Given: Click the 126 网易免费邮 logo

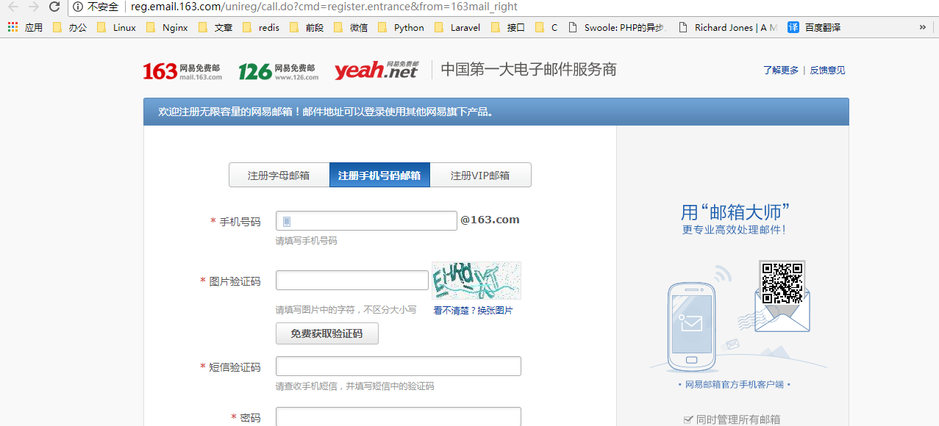Looking at the screenshot, I should (x=278, y=71).
